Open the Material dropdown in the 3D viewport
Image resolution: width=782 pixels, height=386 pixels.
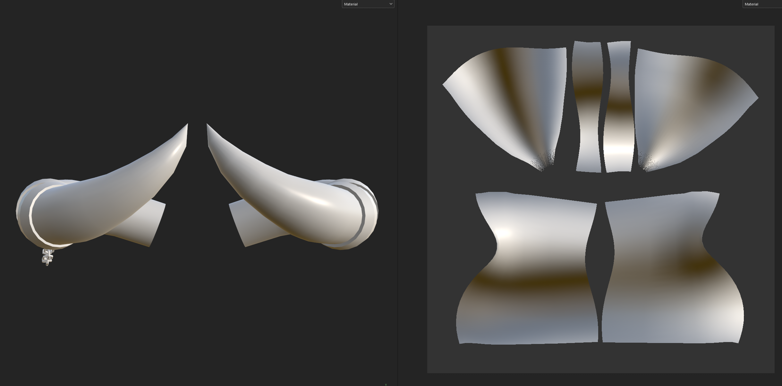coord(368,4)
